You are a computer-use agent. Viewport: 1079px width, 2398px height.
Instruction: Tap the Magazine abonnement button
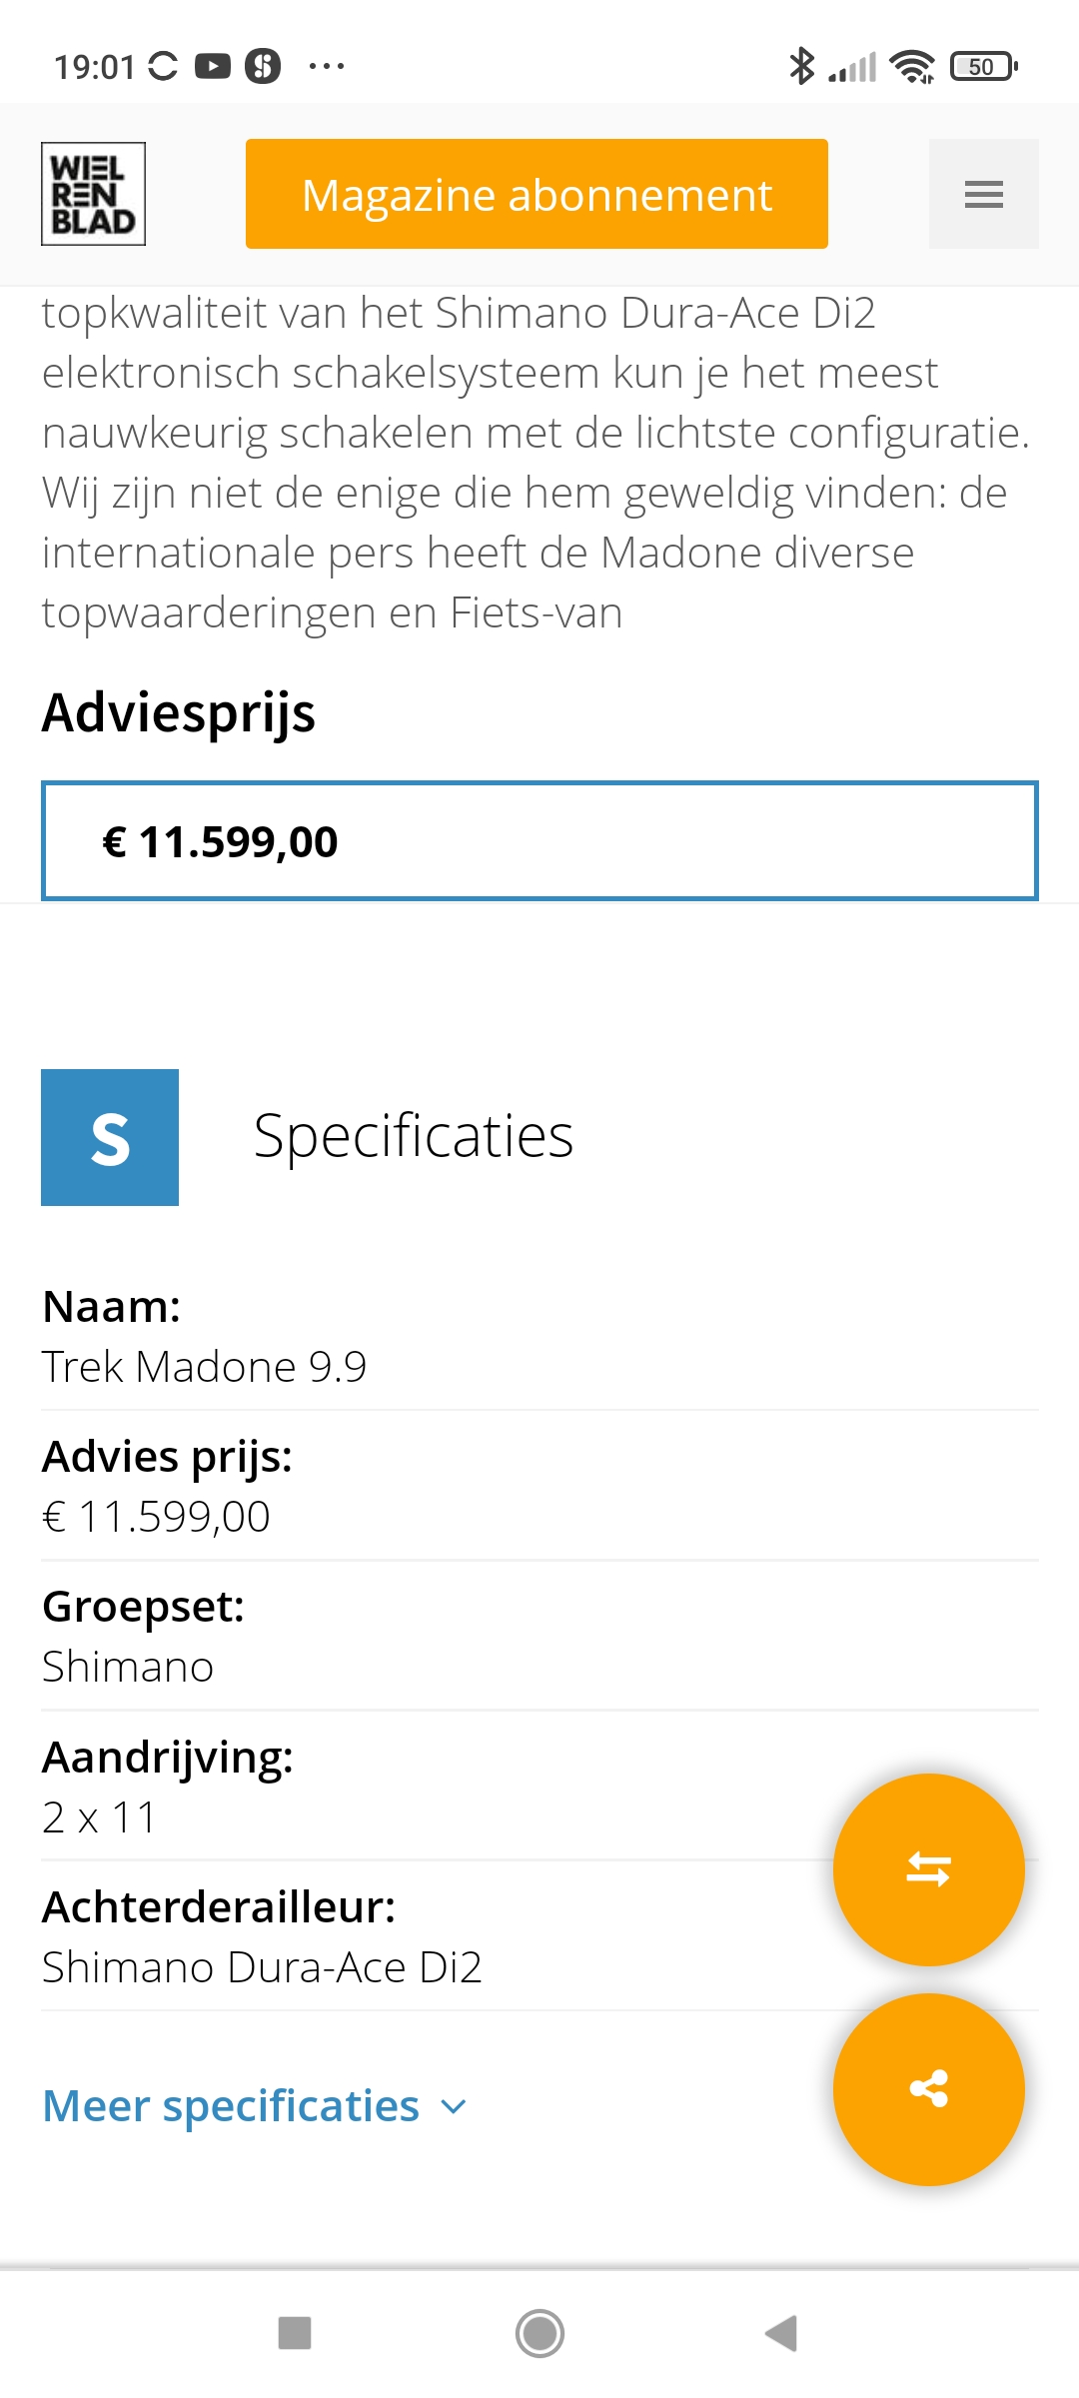click(537, 194)
